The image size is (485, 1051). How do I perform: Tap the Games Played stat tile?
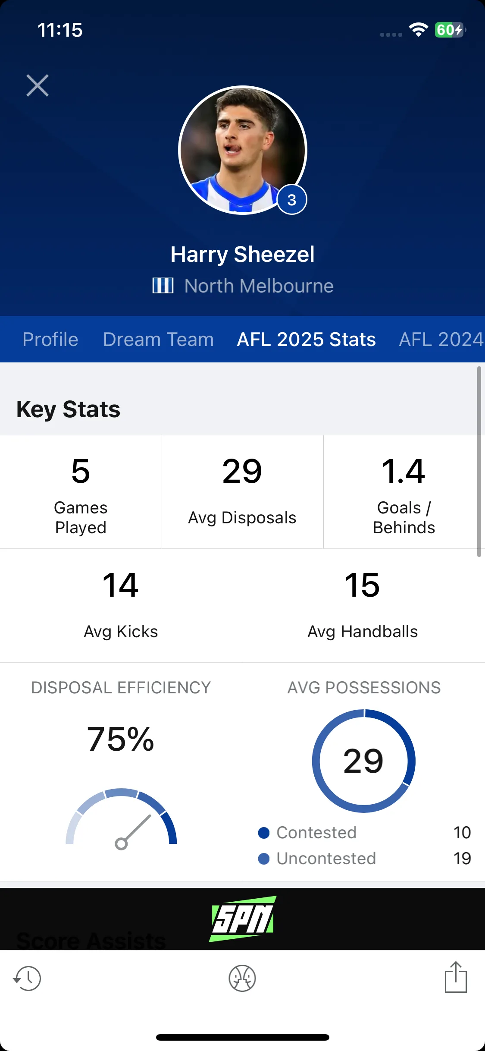(81, 492)
